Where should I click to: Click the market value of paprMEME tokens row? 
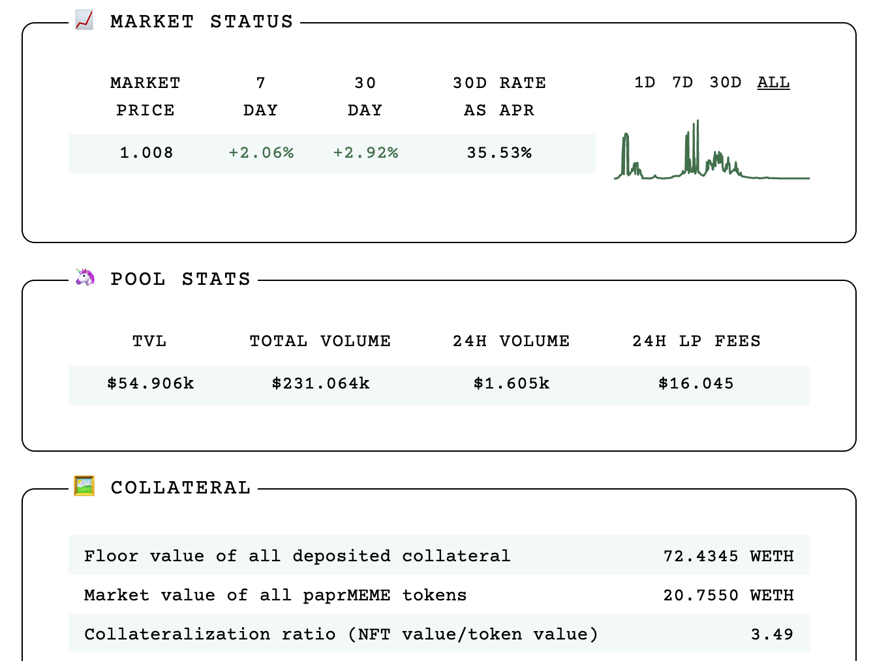tap(438, 595)
